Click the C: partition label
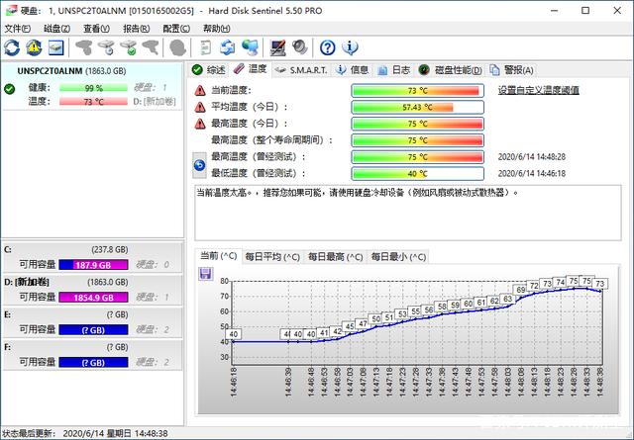 7,250
